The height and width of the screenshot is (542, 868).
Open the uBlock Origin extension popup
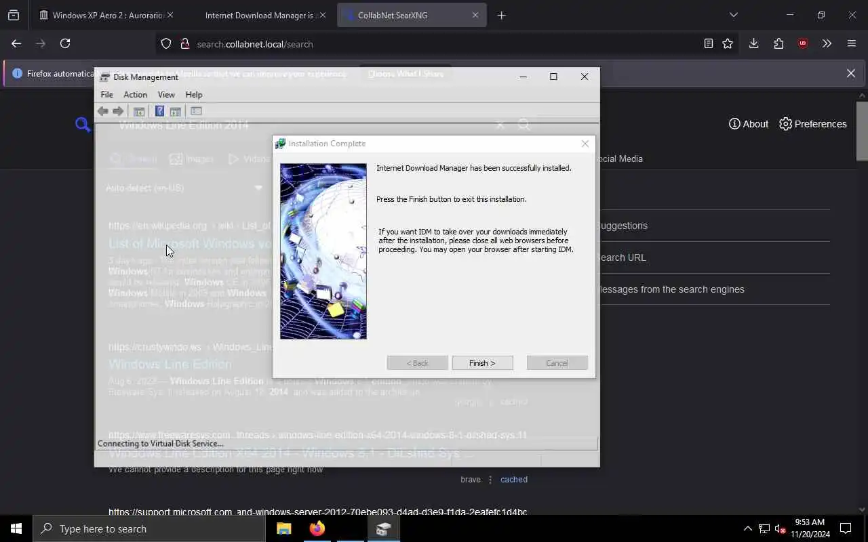tap(803, 43)
